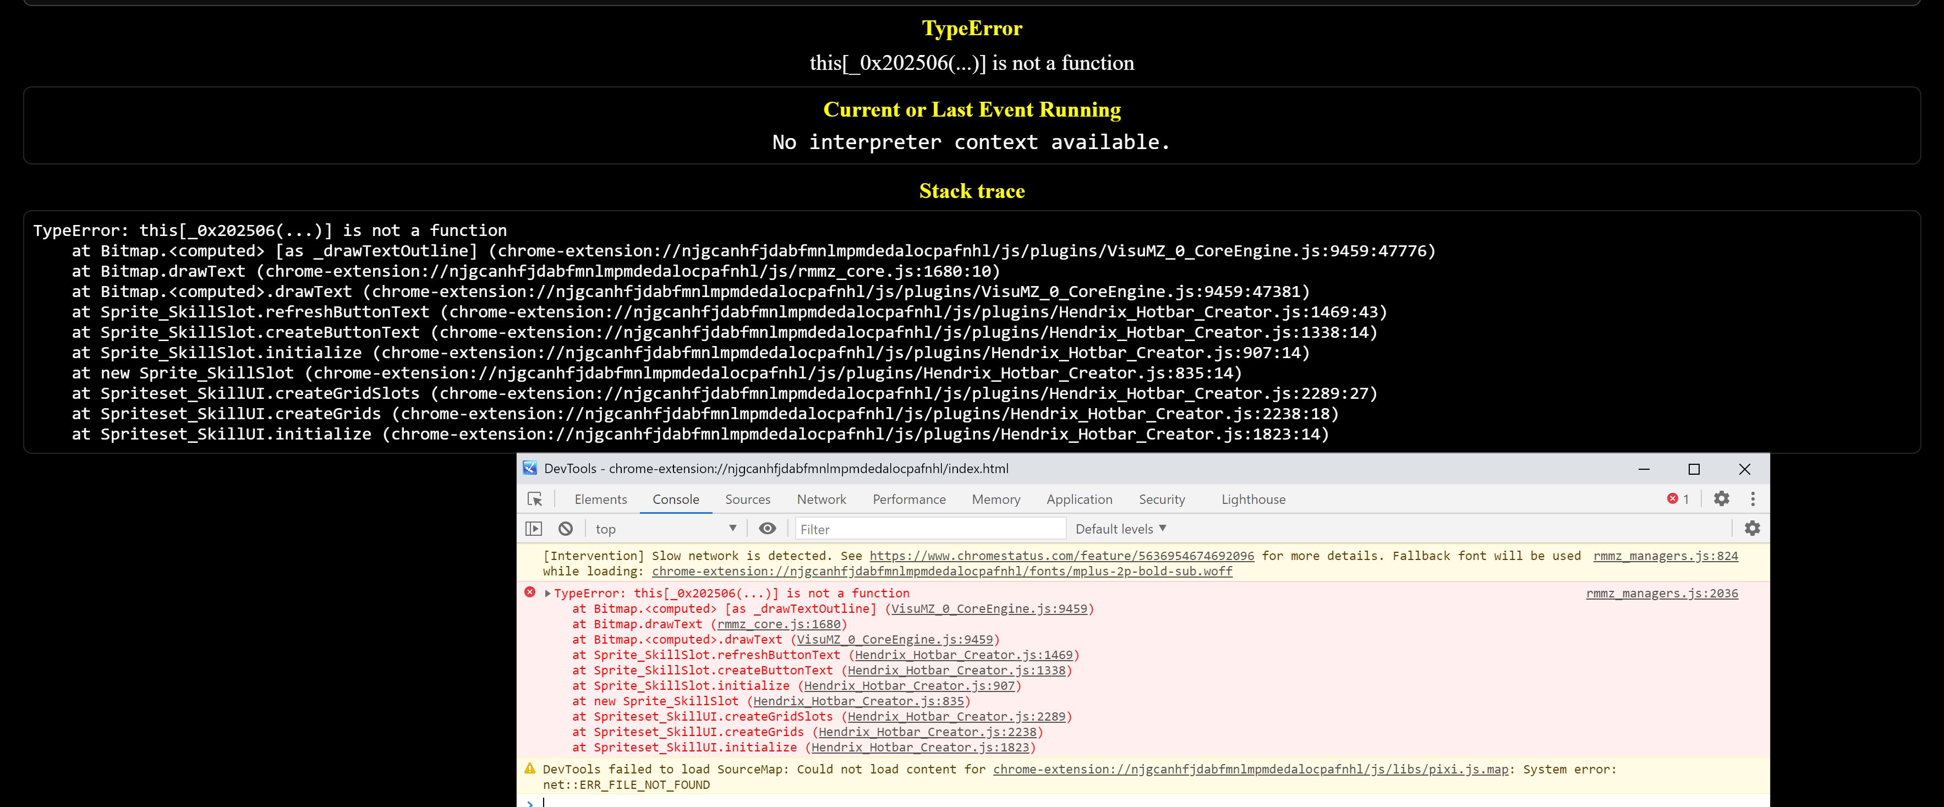The width and height of the screenshot is (1944, 807).
Task: Open DevTools settings gear in tab bar
Action: point(1721,498)
